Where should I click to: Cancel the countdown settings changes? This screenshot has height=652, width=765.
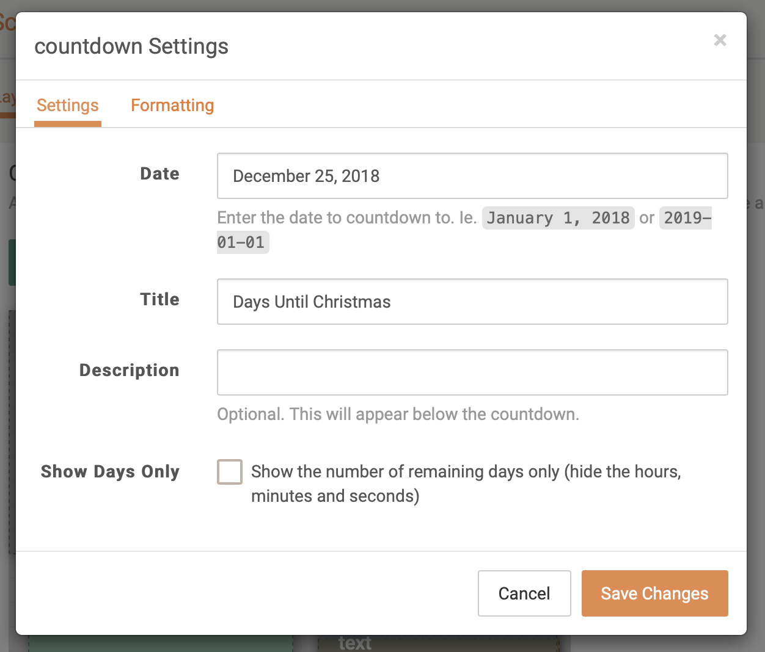[524, 593]
